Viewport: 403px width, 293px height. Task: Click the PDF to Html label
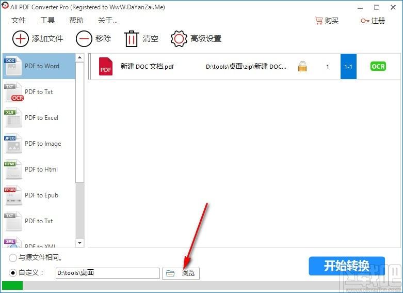[x=41, y=169]
